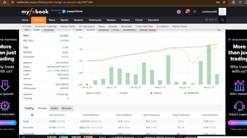Open the Charts menu
The image size is (247, 138).
[139, 20]
